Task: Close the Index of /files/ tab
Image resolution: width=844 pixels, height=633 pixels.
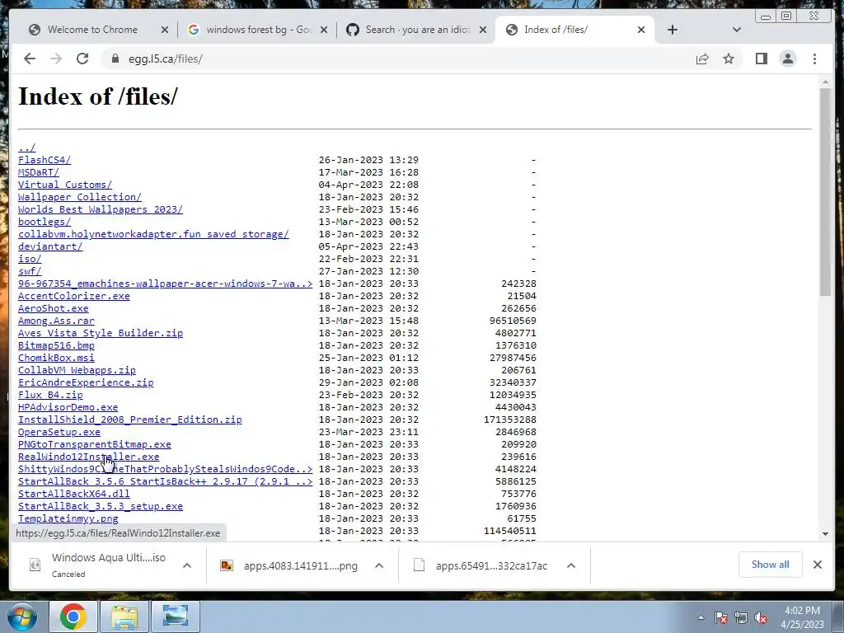Action: 641,30
